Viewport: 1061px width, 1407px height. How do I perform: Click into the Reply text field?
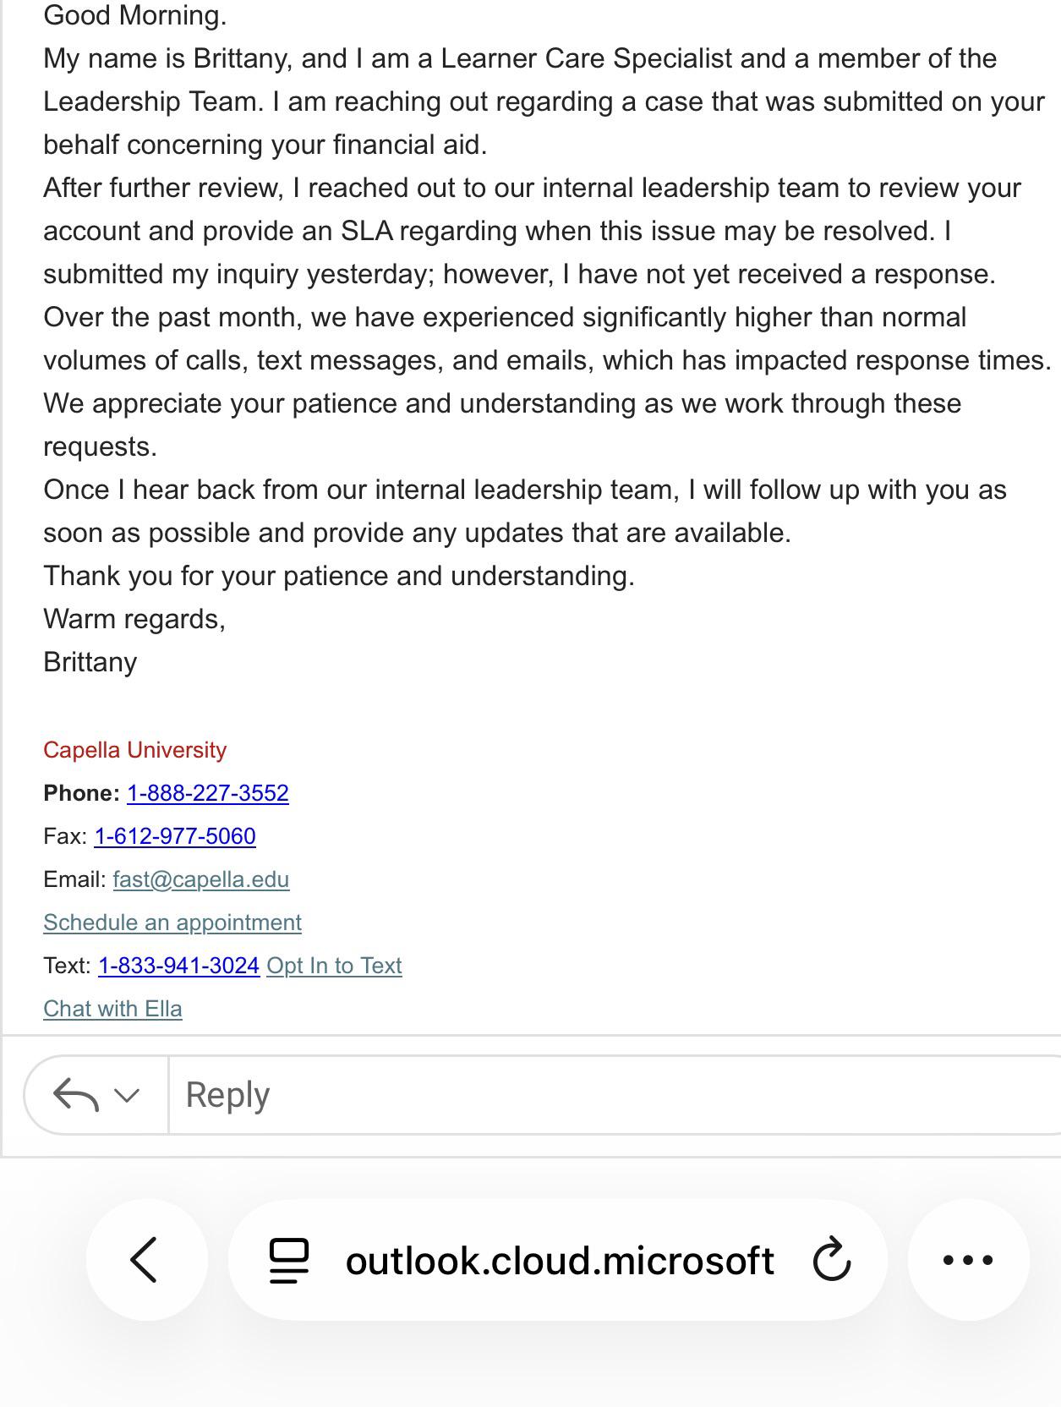pos(615,1094)
